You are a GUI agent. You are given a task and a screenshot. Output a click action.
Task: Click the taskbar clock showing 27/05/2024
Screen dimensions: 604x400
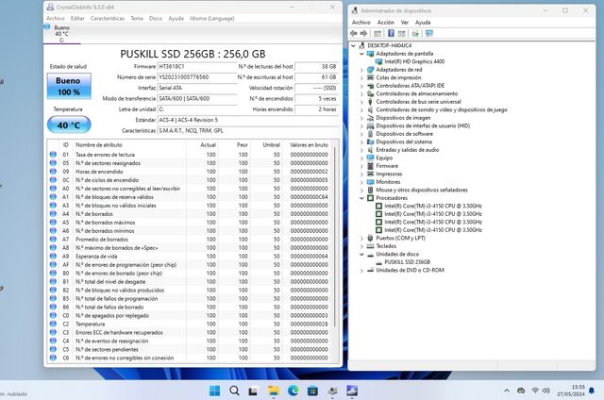pos(571,391)
